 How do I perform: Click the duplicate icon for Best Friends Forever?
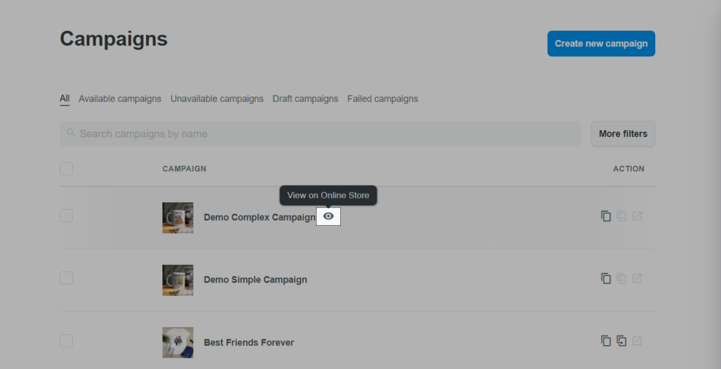pyautogui.click(x=606, y=341)
